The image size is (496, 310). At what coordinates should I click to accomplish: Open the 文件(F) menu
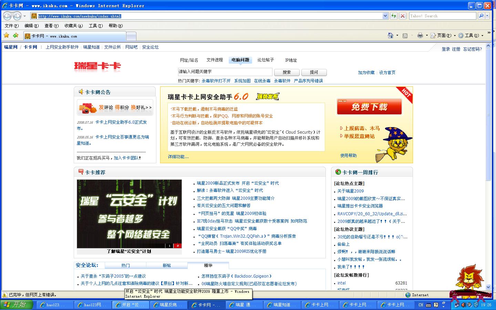(x=11, y=26)
